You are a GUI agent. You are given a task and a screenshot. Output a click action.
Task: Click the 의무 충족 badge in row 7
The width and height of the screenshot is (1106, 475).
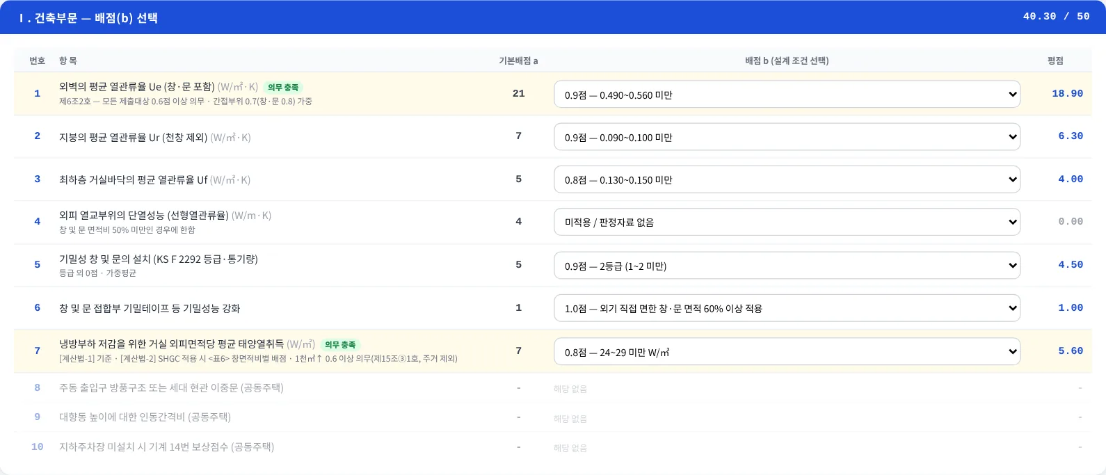pyautogui.click(x=340, y=345)
